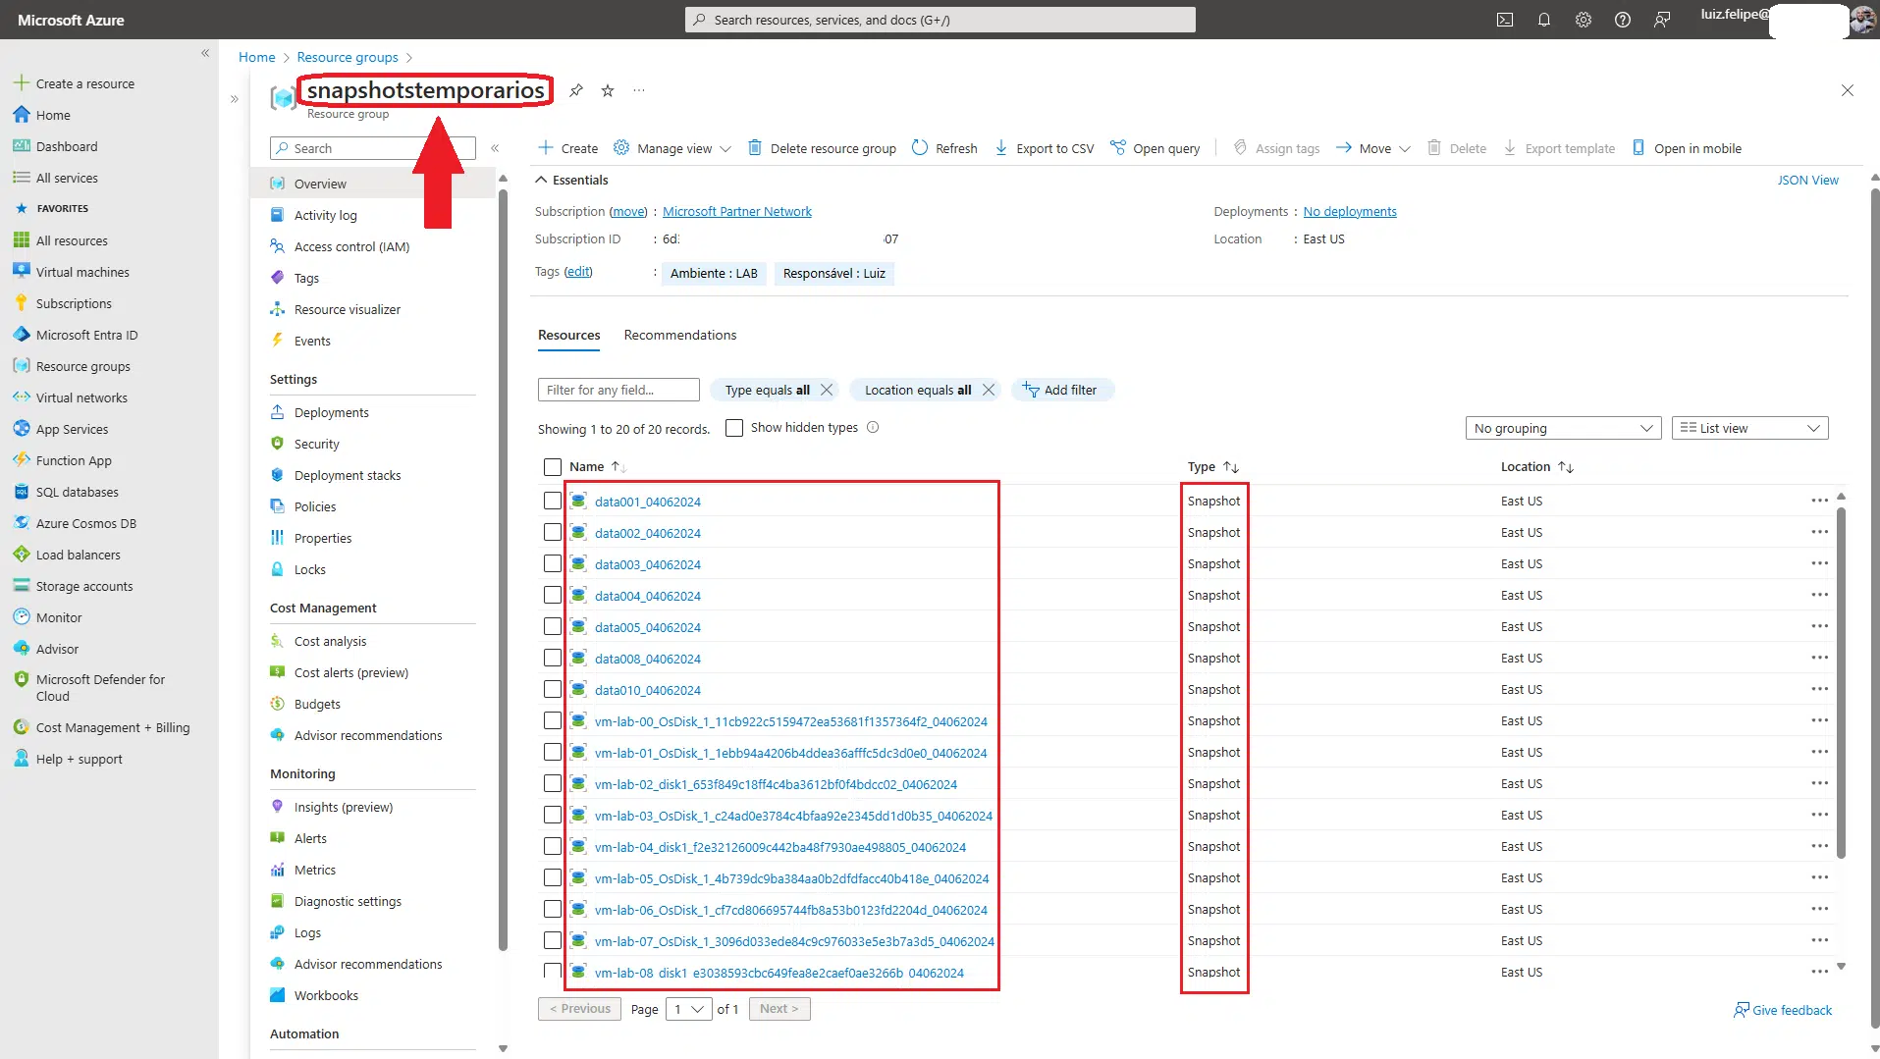Open Access control (IAM) menu item
The height and width of the screenshot is (1059, 1880).
click(x=351, y=247)
